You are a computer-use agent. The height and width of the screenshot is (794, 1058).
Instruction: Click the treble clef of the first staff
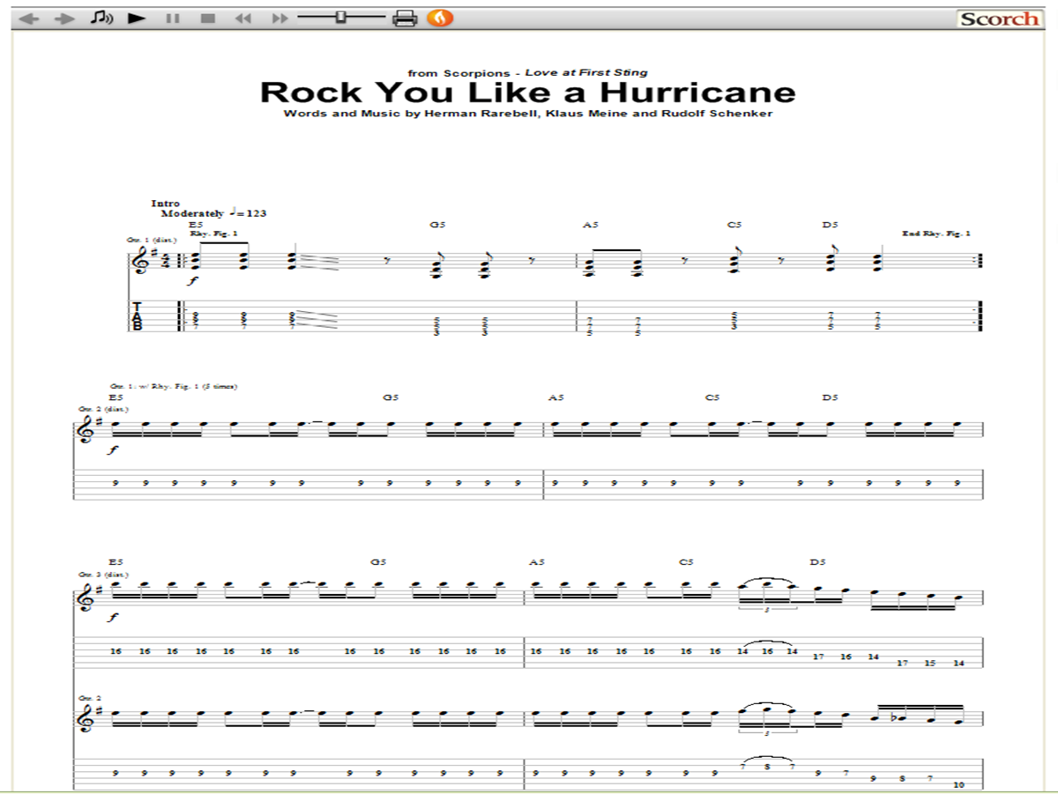coord(141,262)
